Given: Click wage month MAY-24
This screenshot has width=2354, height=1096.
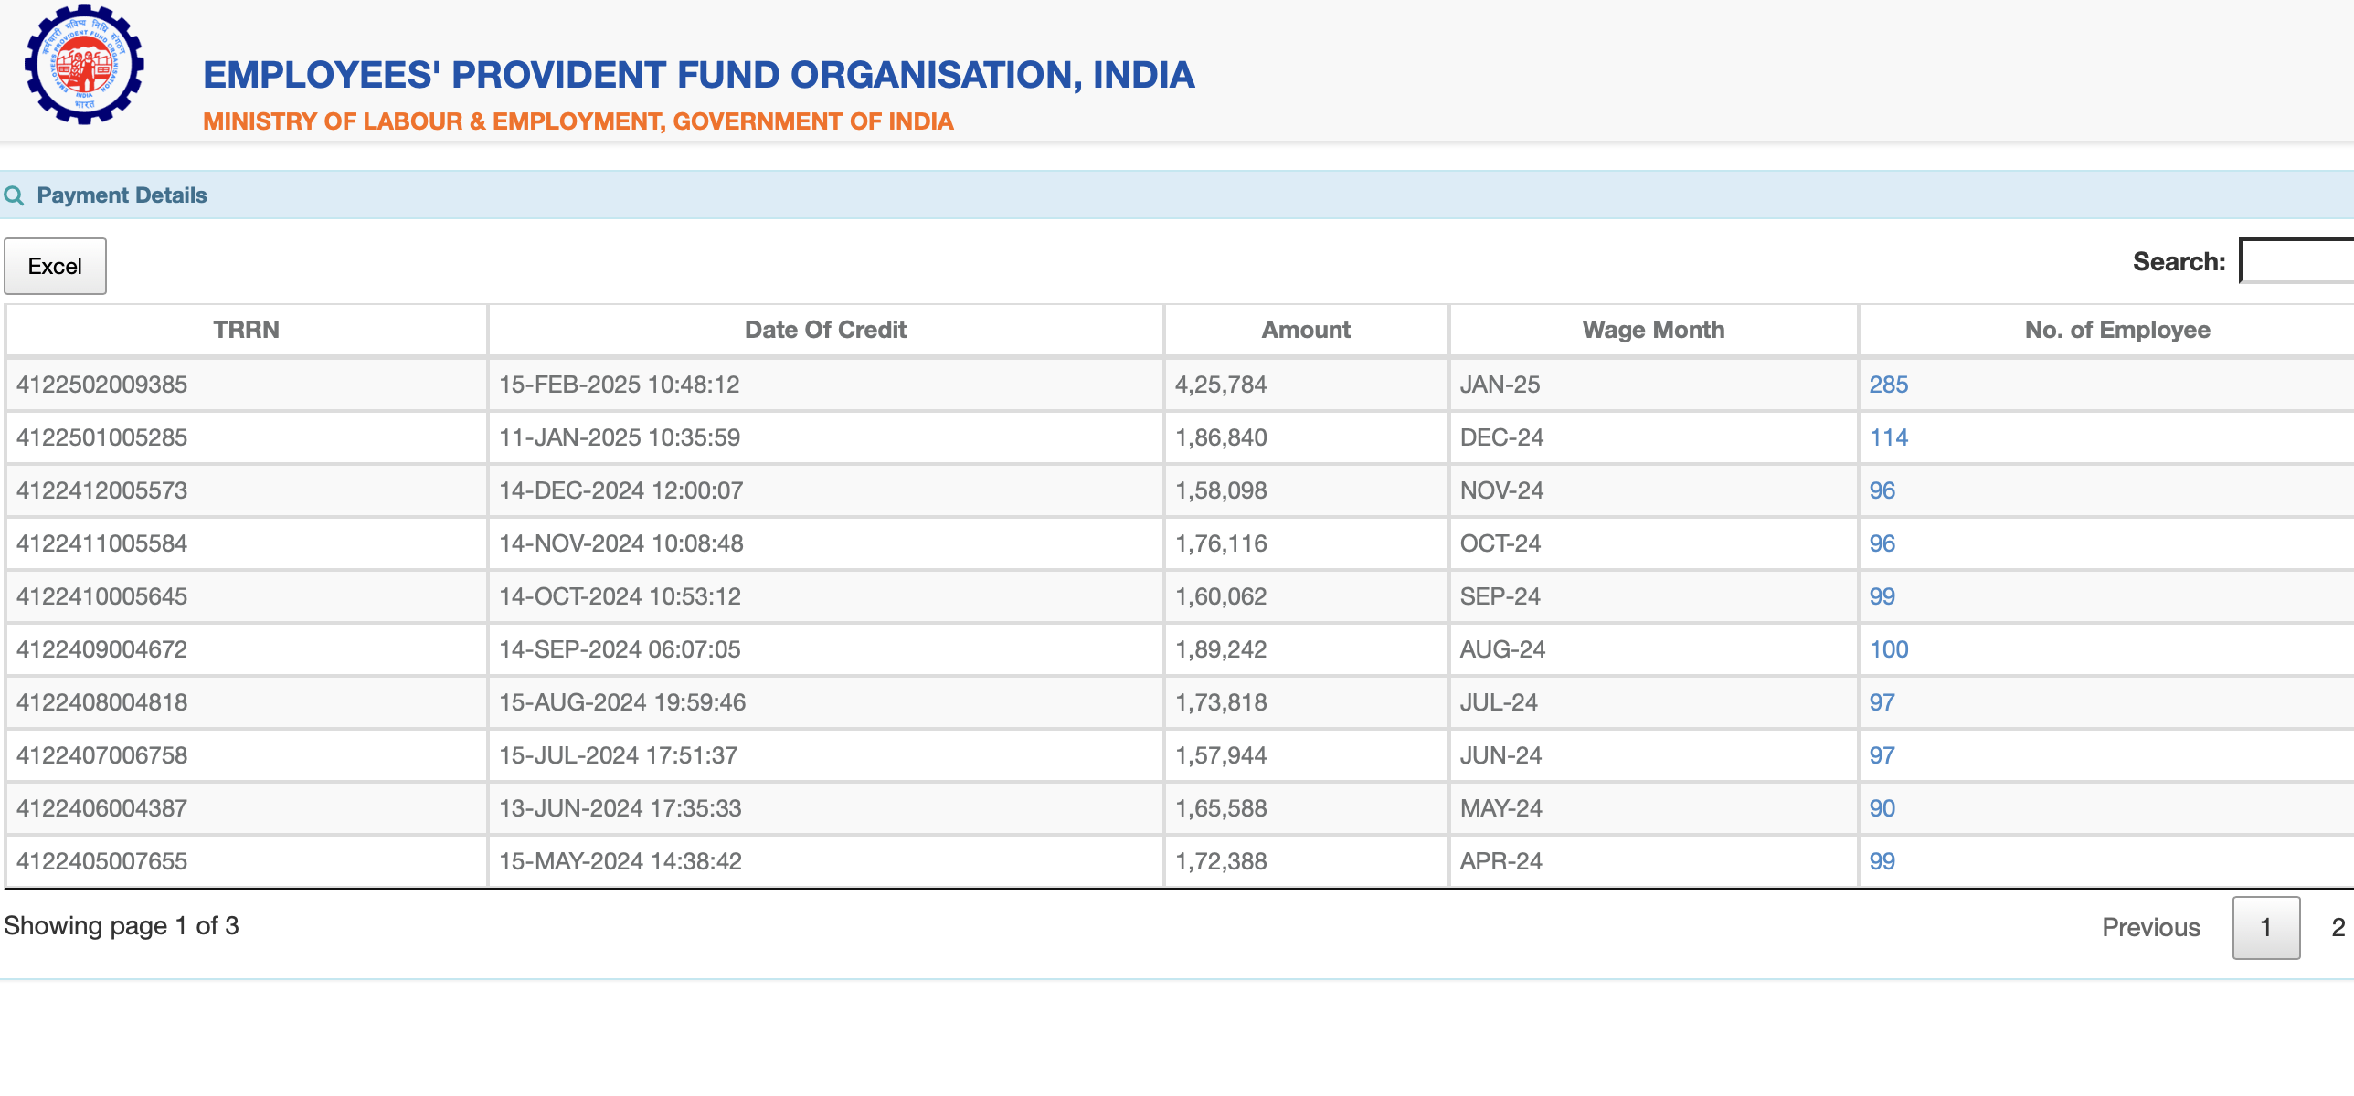Looking at the screenshot, I should 1500,808.
